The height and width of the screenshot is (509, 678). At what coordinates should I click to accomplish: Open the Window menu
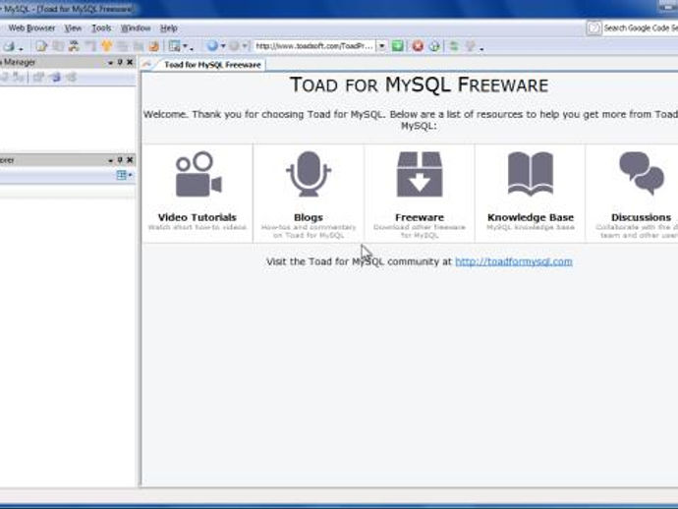pyautogui.click(x=136, y=28)
